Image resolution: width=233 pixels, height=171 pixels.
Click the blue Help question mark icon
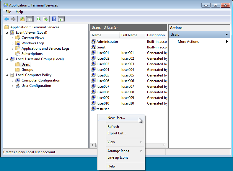pos(54,19)
